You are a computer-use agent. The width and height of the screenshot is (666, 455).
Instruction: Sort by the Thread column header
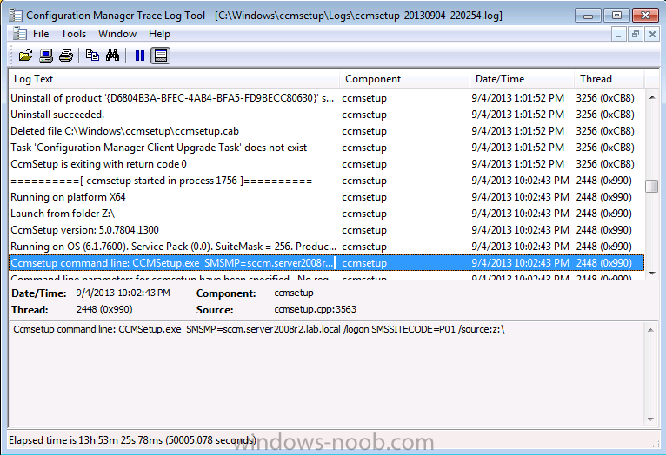tap(609, 79)
